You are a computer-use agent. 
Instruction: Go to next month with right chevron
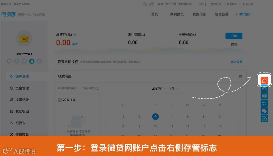point(239,126)
